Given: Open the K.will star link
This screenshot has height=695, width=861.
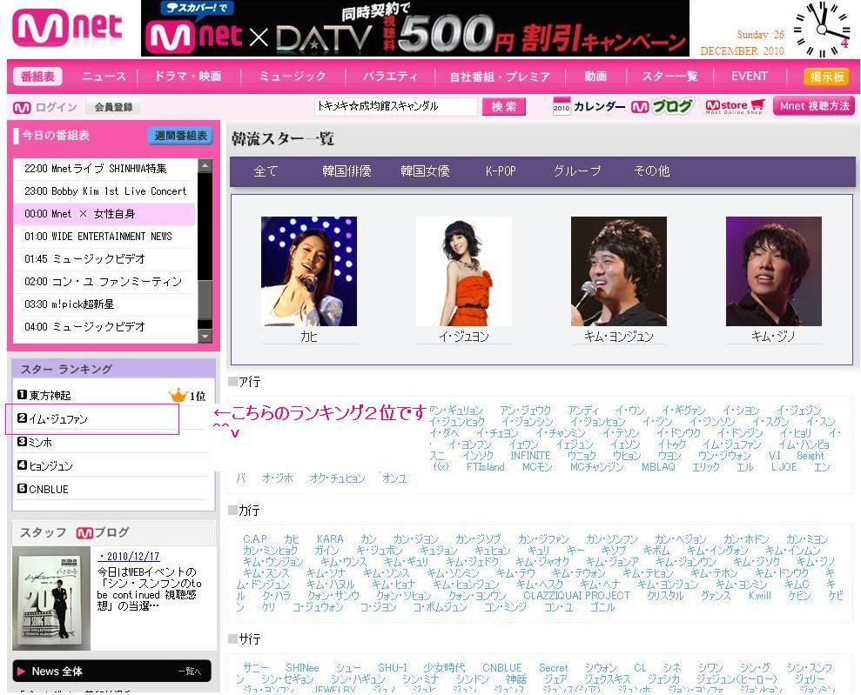Looking at the screenshot, I should pyautogui.click(x=760, y=596).
